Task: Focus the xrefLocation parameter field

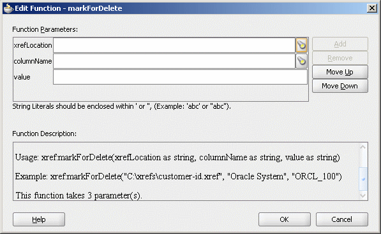Action: coord(174,45)
